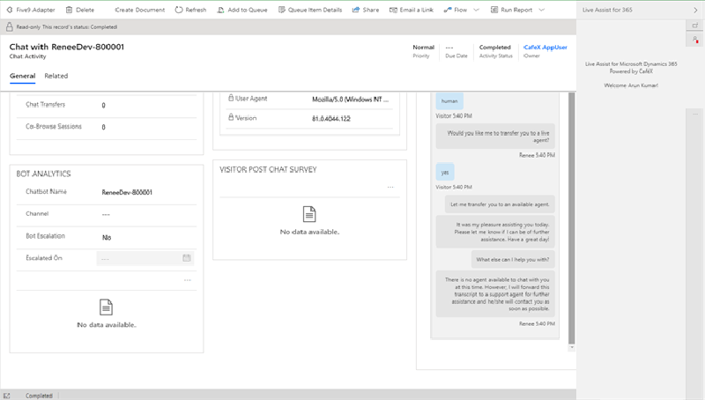Share this chat record
Image resolution: width=705 pixels, height=400 pixels.
click(366, 10)
